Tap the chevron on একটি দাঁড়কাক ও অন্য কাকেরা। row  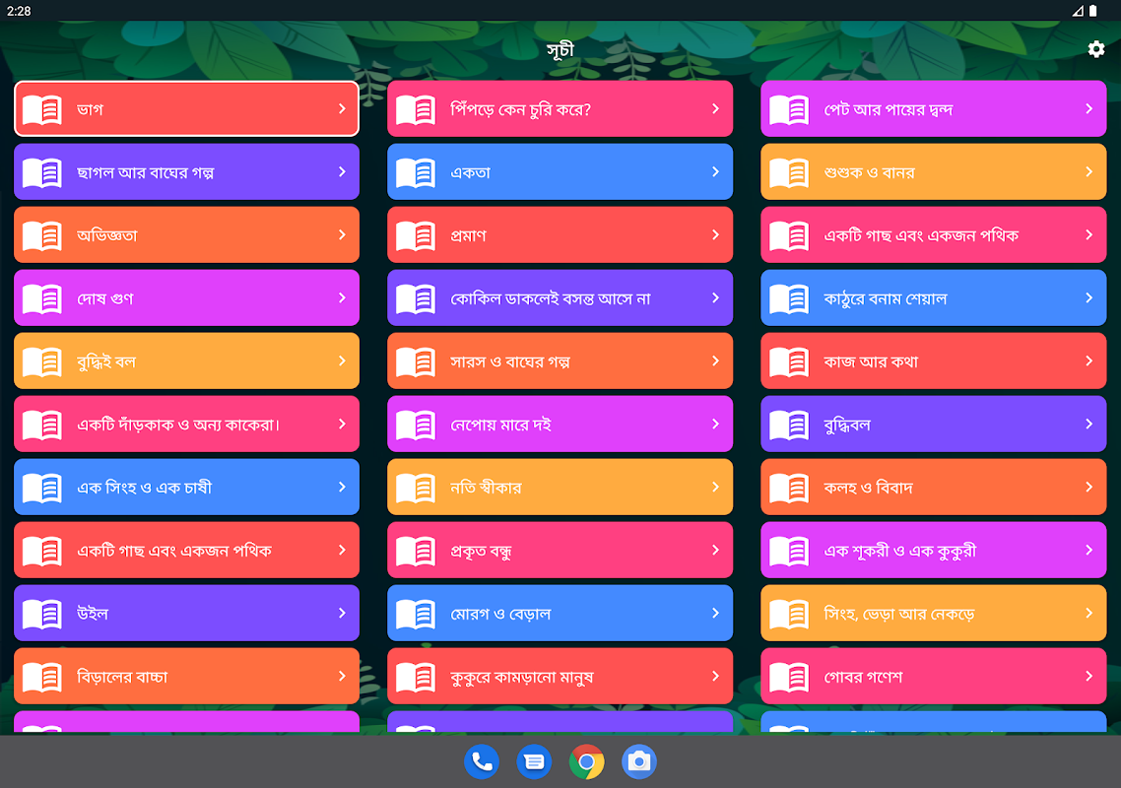tap(342, 424)
